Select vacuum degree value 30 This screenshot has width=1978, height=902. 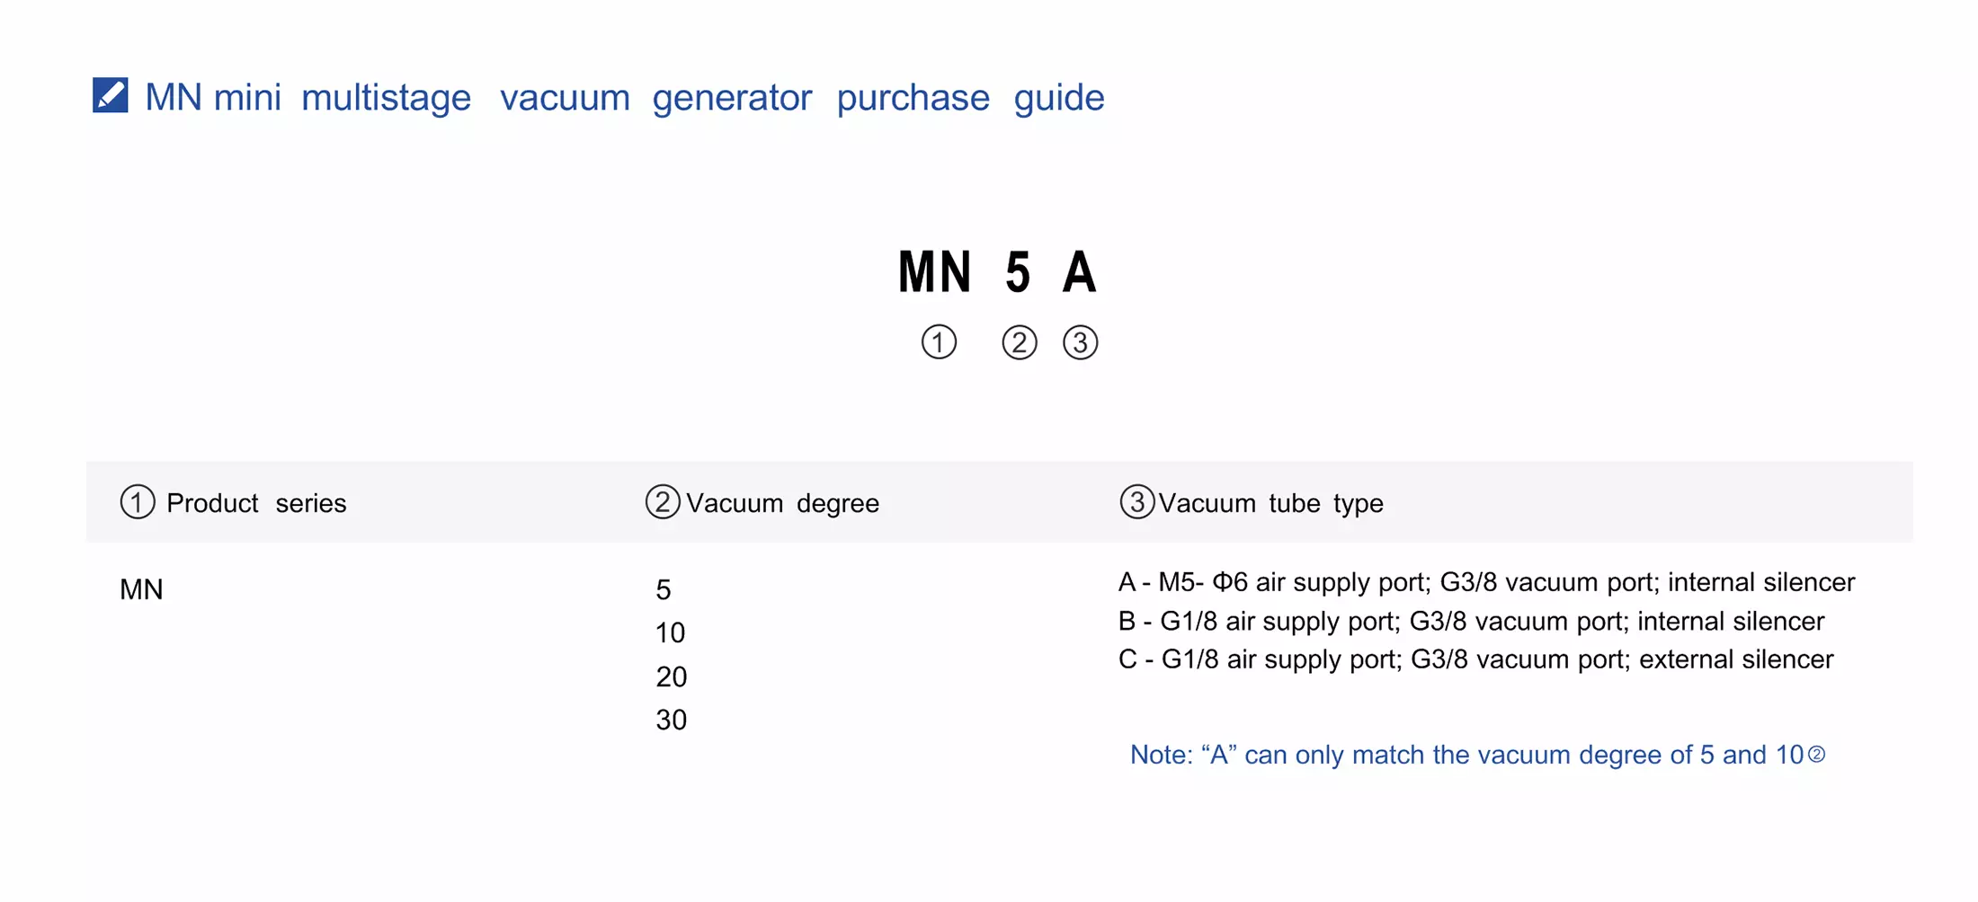pos(671,720)
